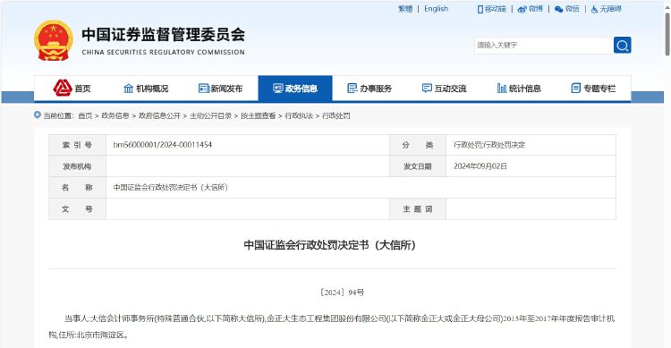Click the 行政执法 breadcrumb link

pyautogui.click(x=299, y=115)
